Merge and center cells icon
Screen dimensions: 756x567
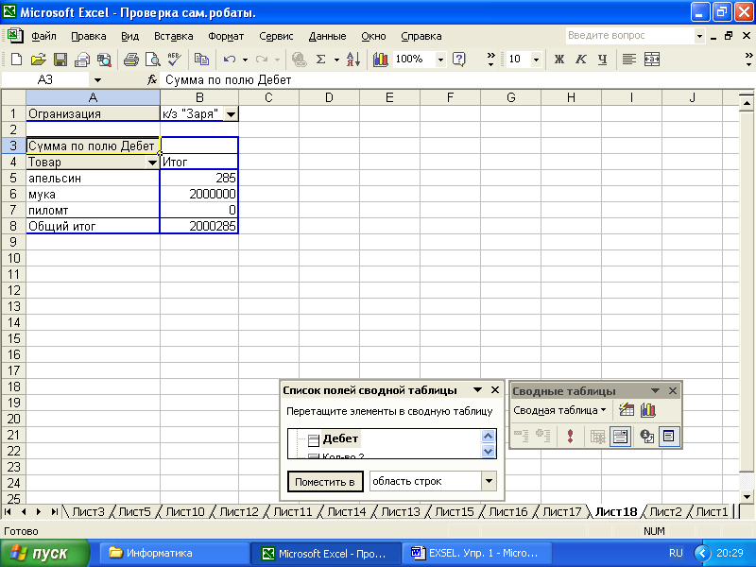pyautogui.click(x=652, y=60)
